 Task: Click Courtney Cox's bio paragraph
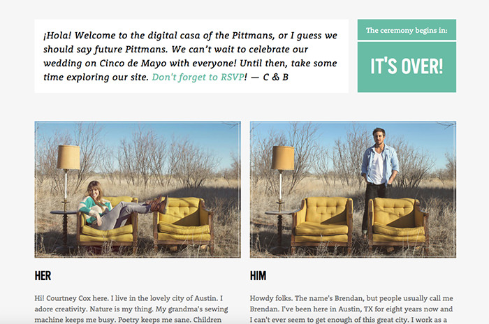pyautogui.click(x=131, y=309)
